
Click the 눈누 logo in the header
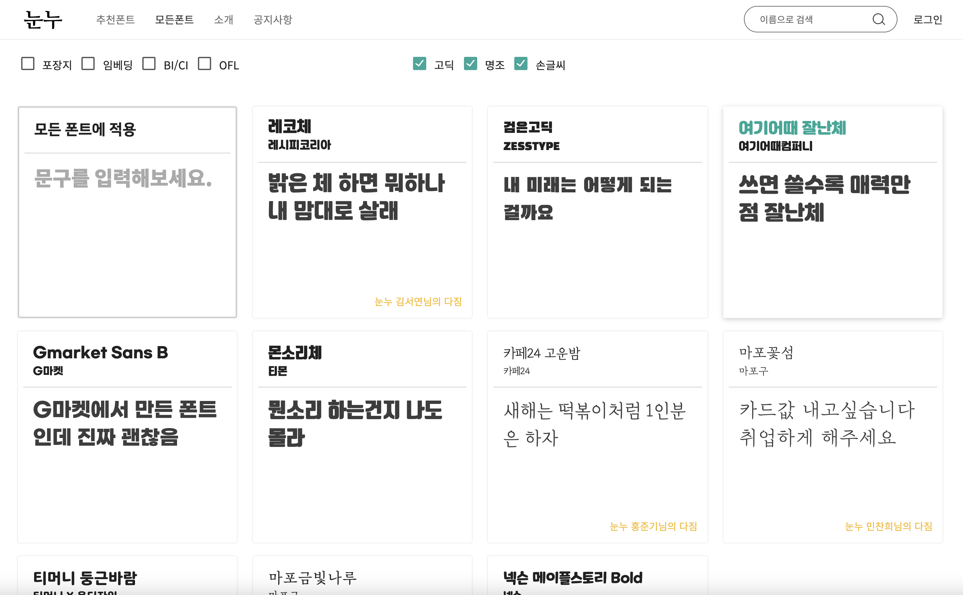(43, 20)
